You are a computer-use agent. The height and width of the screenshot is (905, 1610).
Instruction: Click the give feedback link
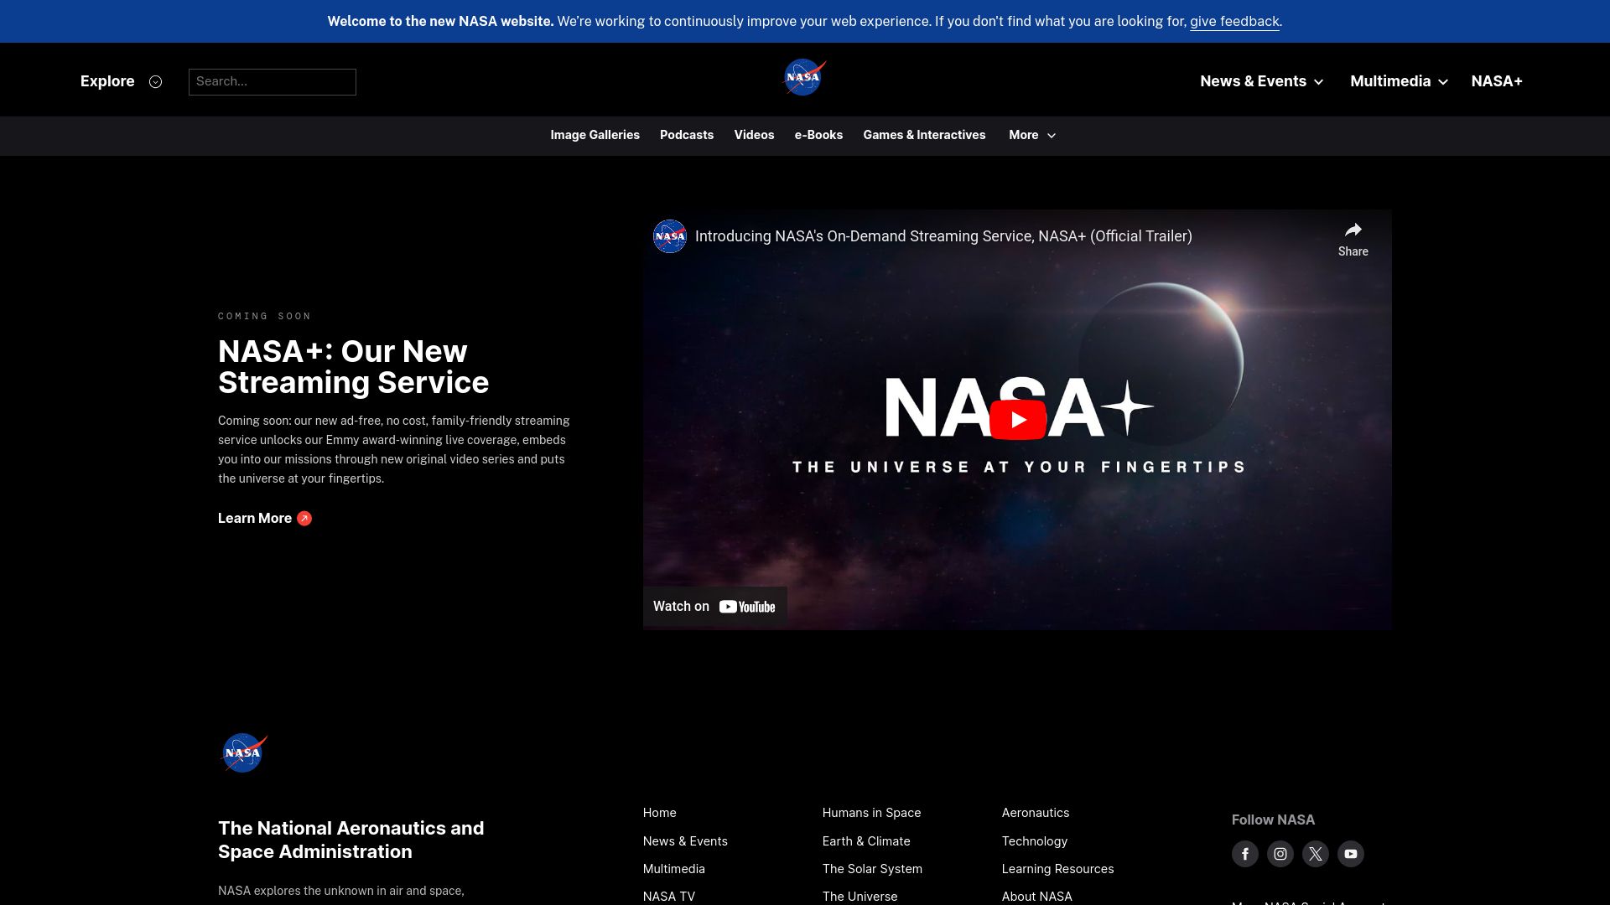(1234, 22)
